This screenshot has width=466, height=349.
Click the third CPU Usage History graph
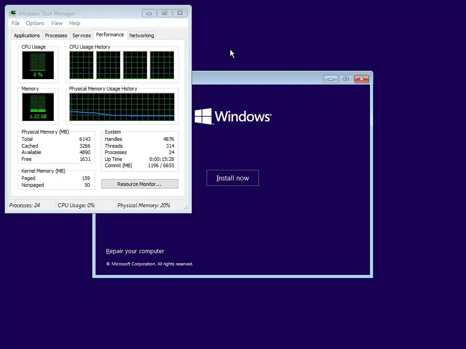135,65
